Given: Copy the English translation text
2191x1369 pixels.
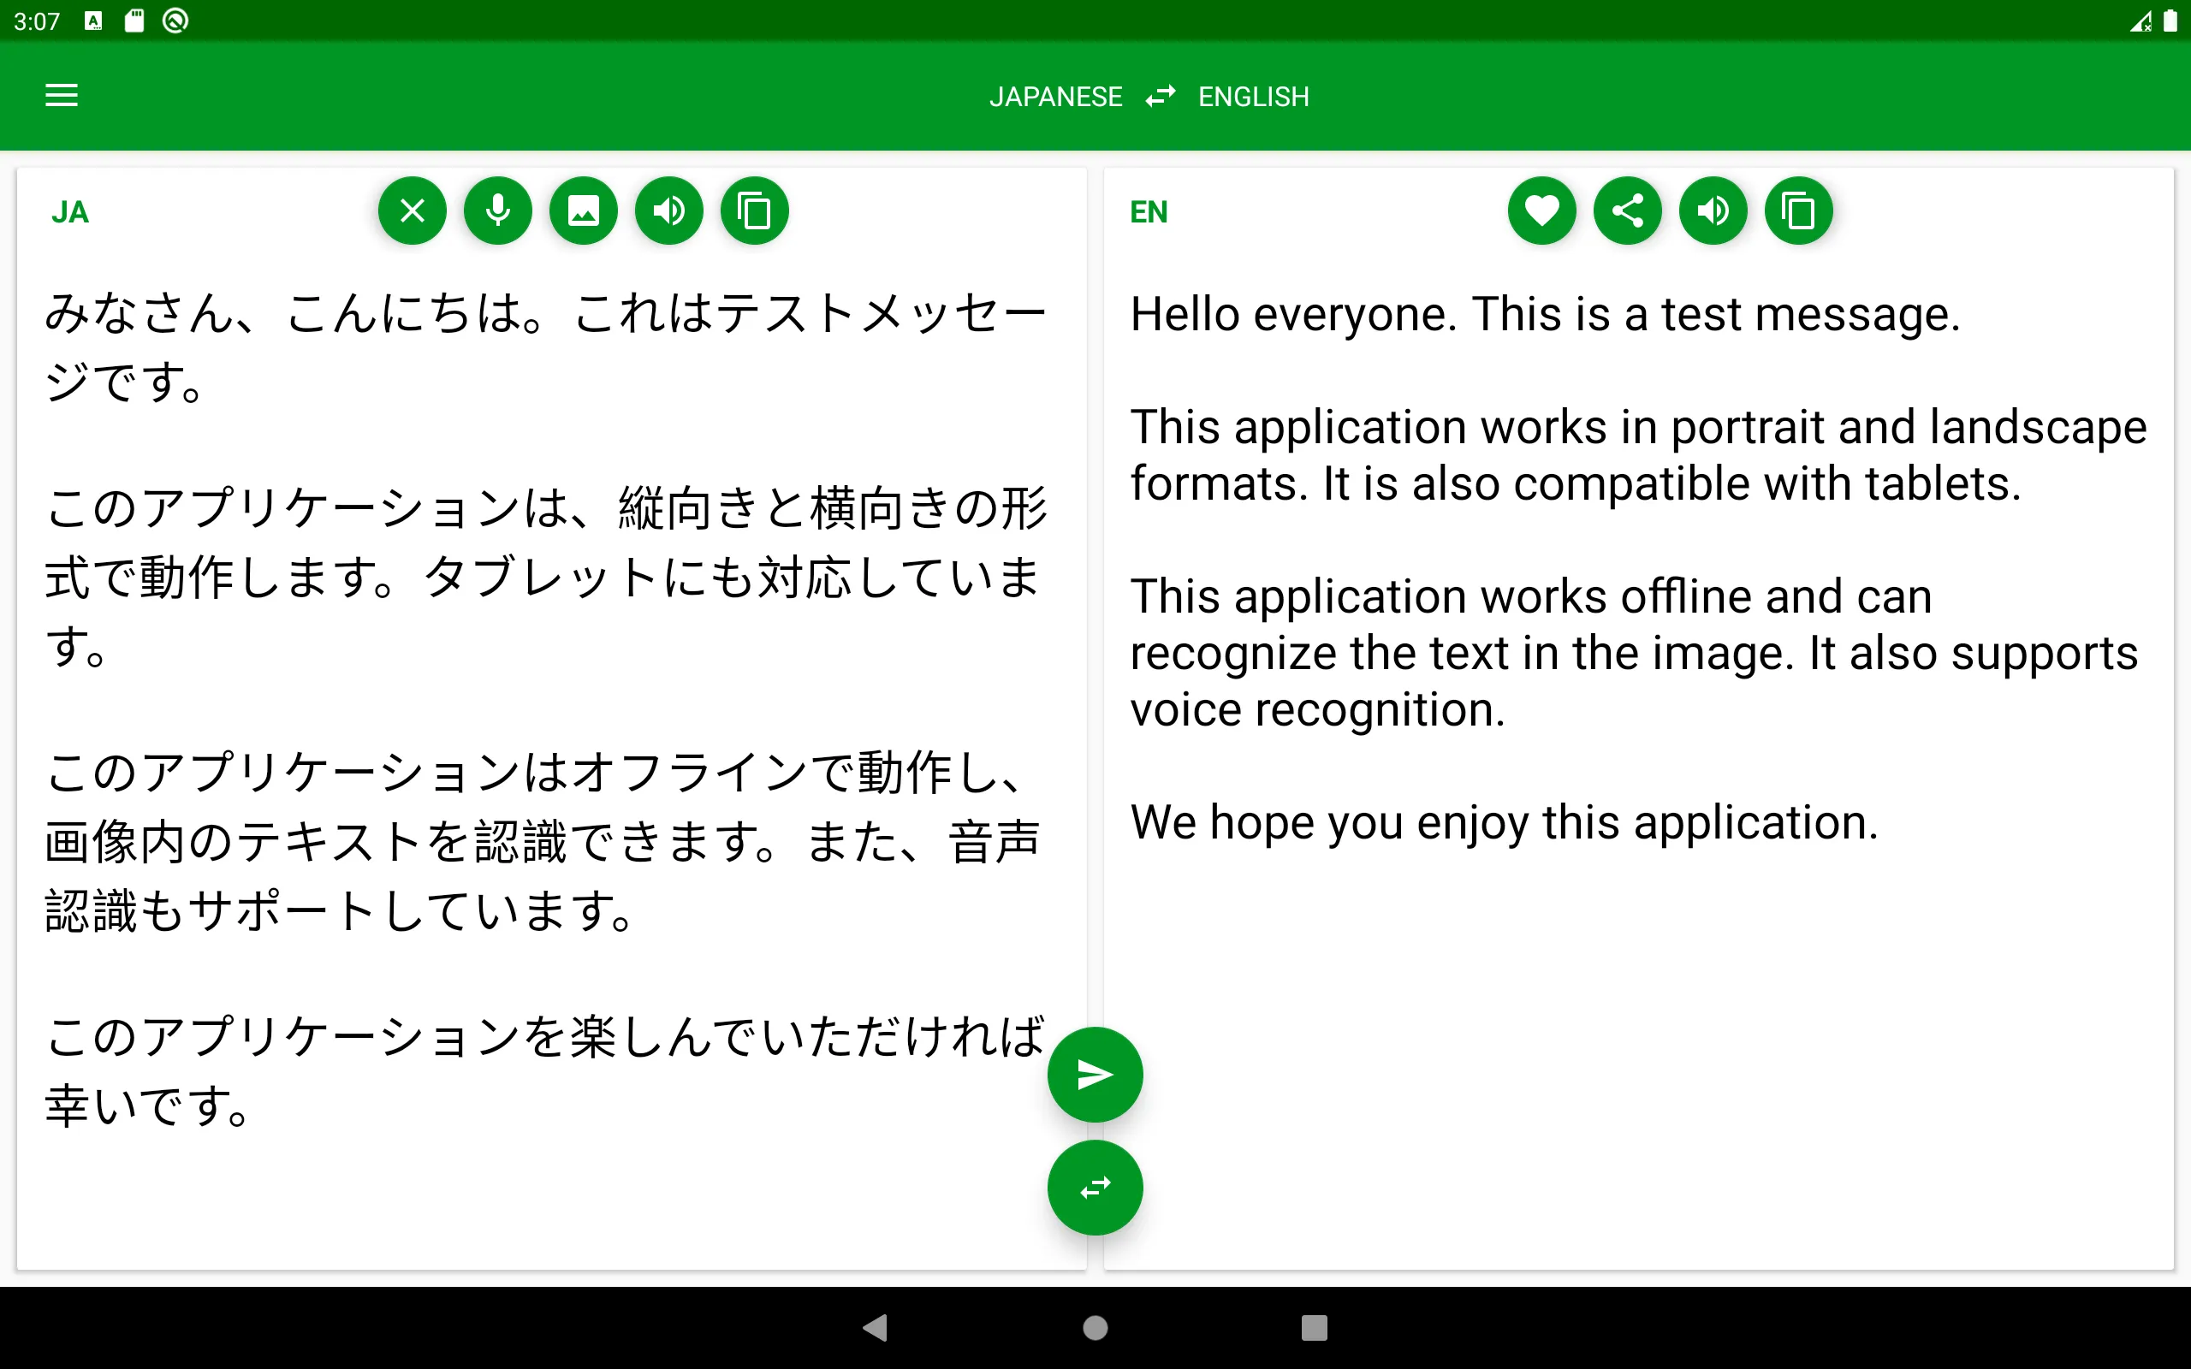Looking at the screenshot, I should 1798,211.
